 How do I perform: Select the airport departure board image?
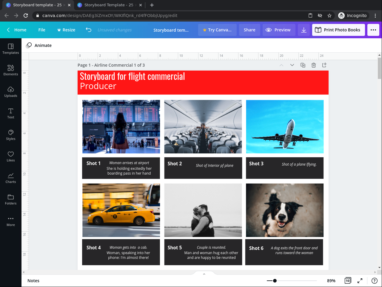[x=121, y=127]
